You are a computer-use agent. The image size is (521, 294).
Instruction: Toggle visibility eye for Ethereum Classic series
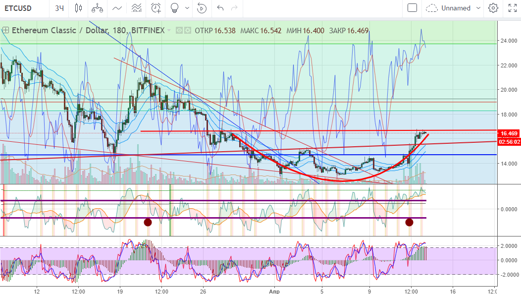tap(179, 31)
